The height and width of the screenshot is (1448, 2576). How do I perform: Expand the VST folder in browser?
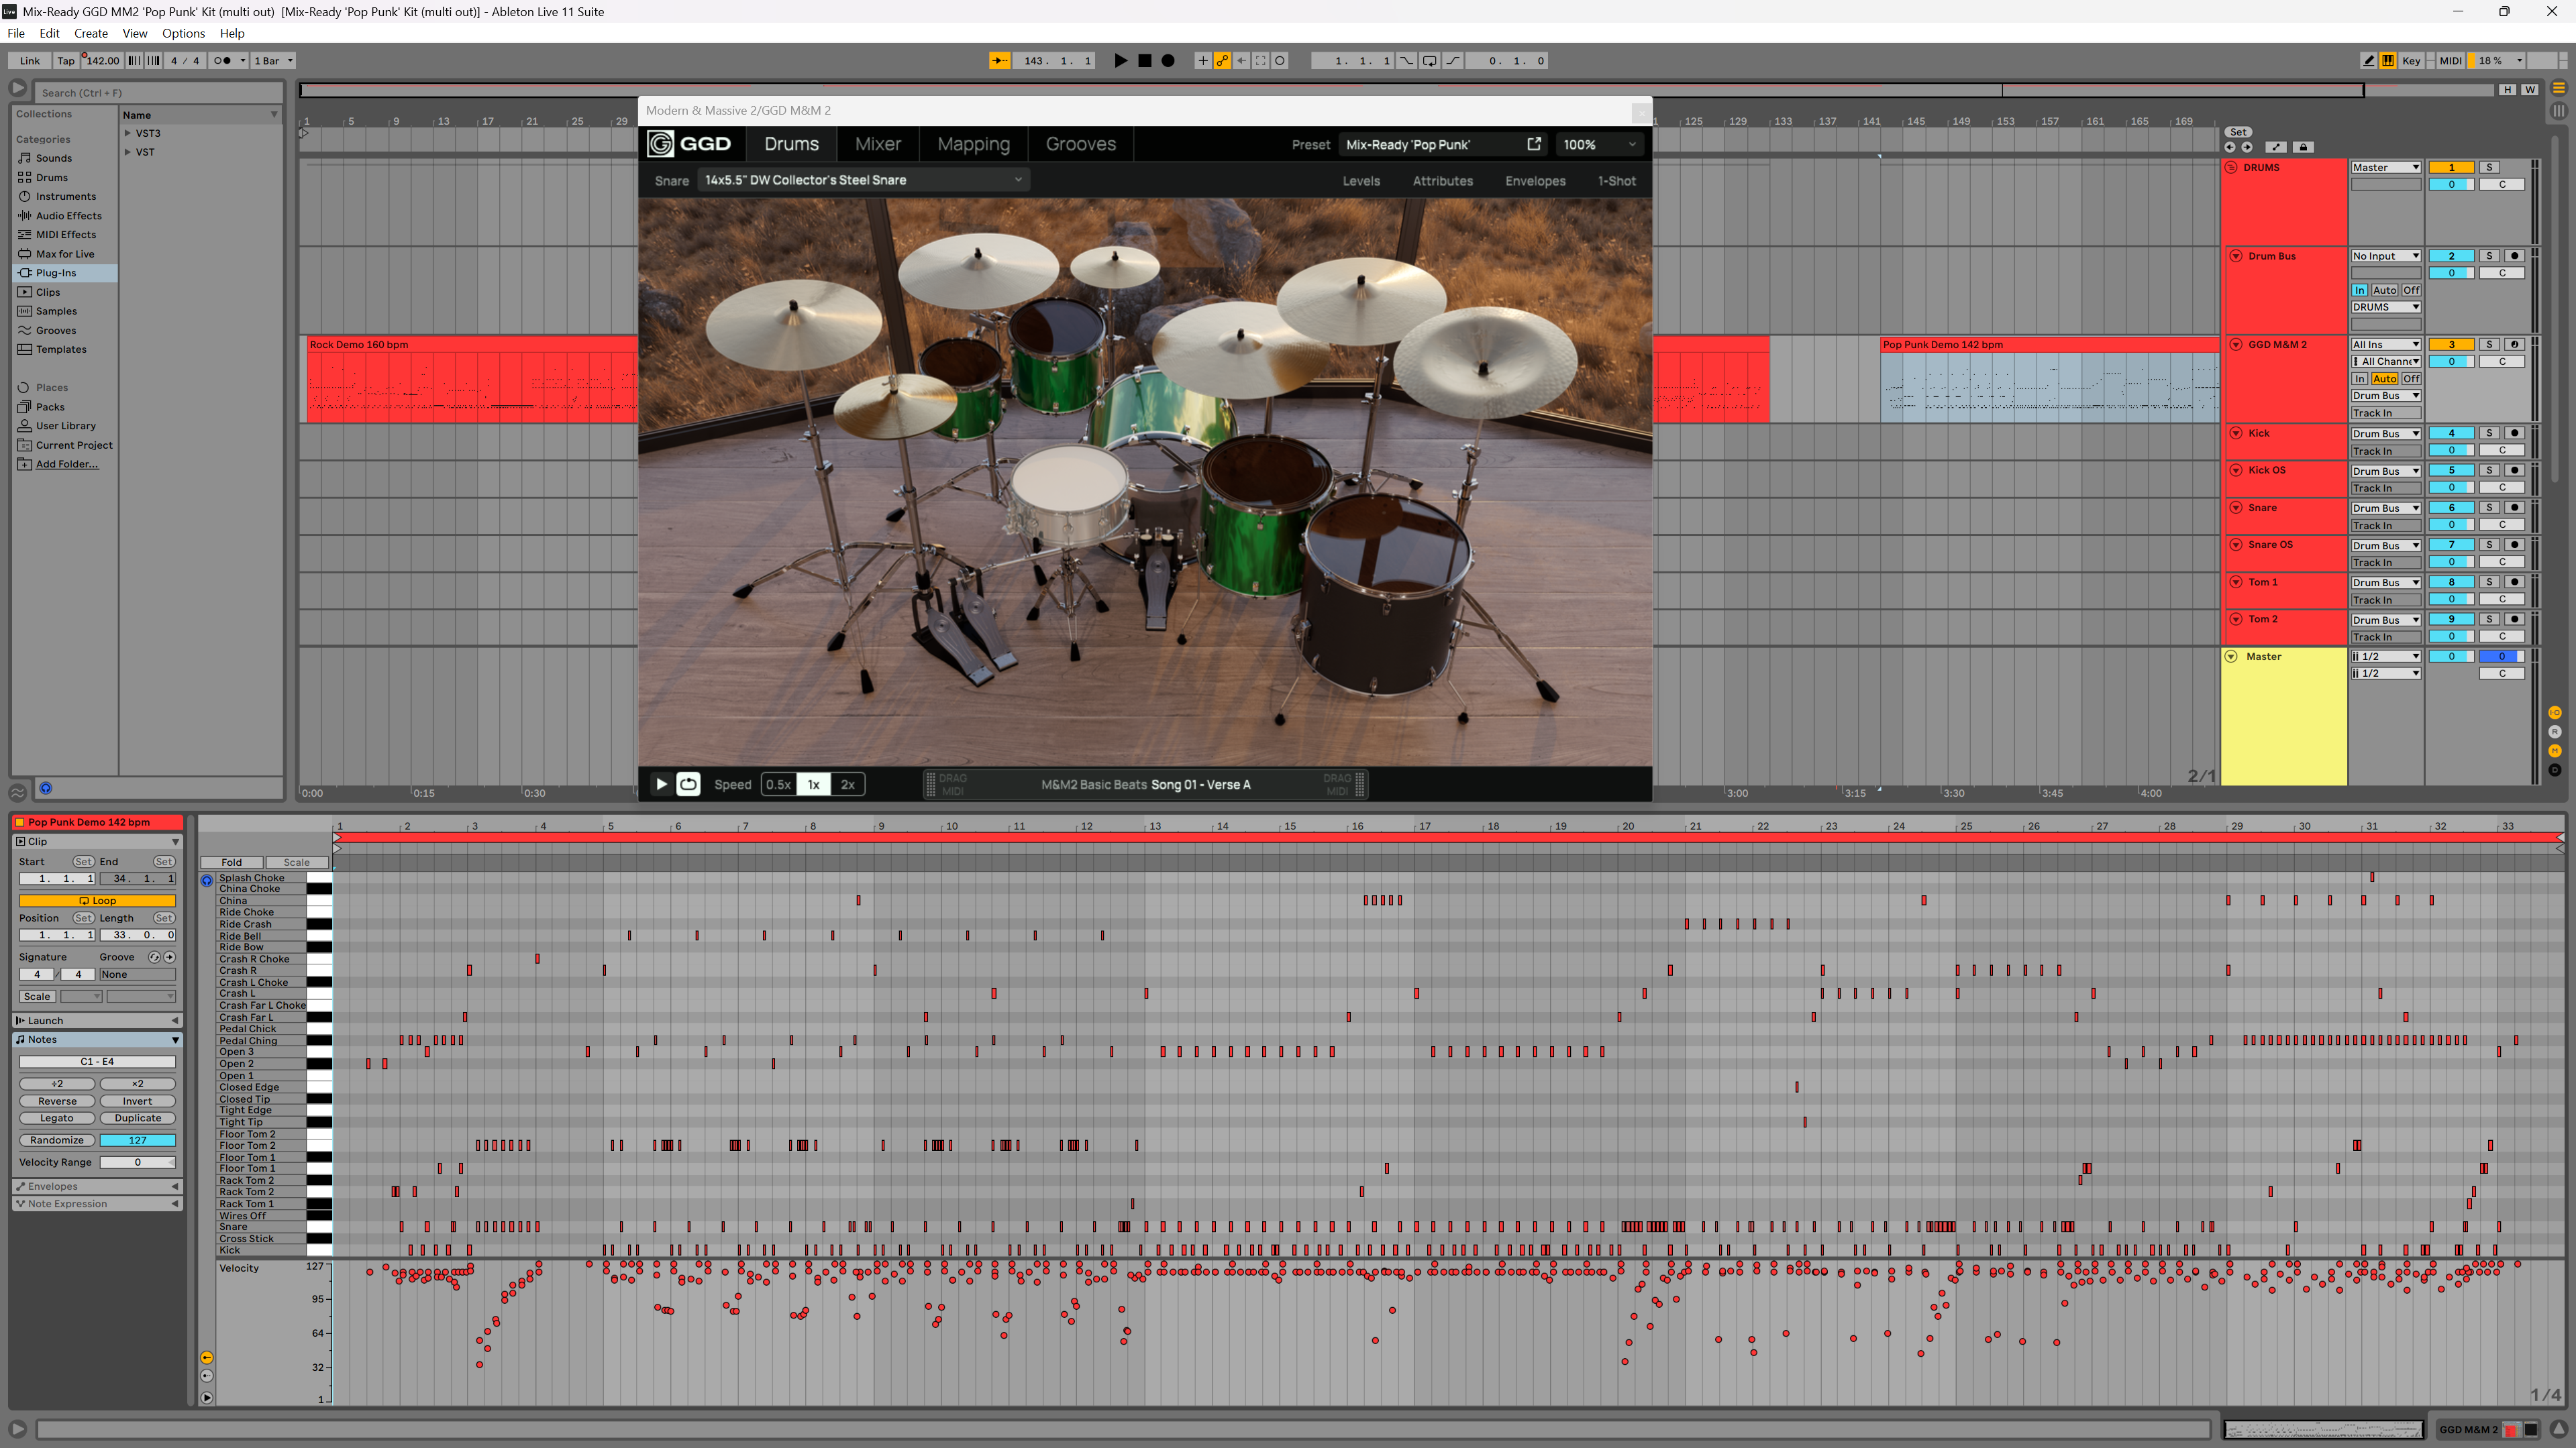pos(128,152)
